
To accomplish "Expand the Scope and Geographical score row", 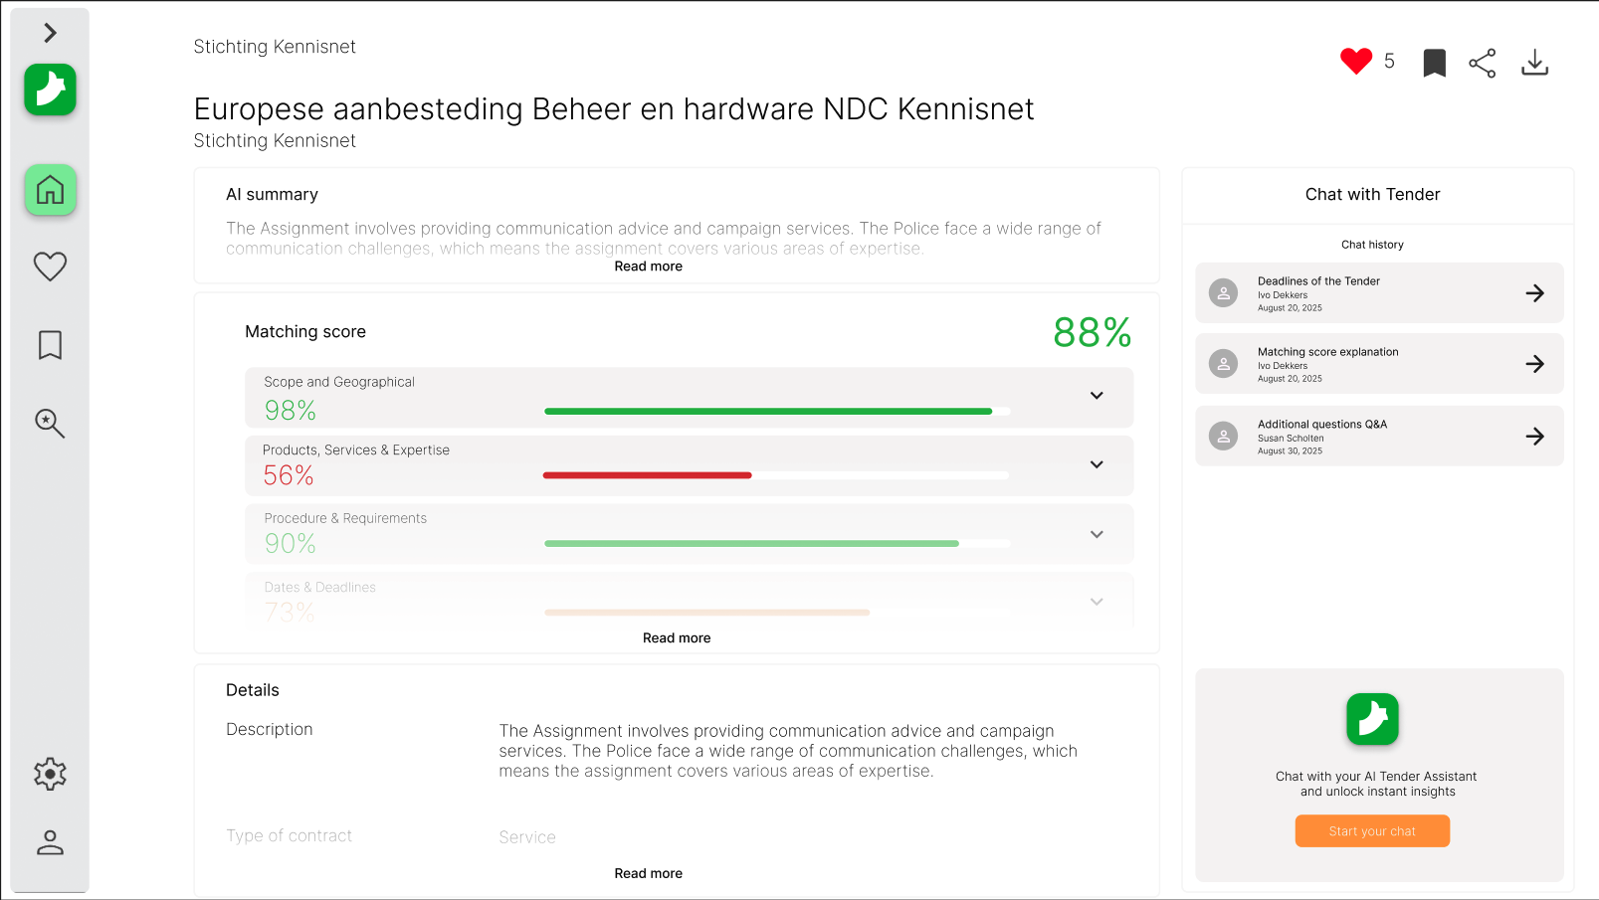I will 1097,396.
